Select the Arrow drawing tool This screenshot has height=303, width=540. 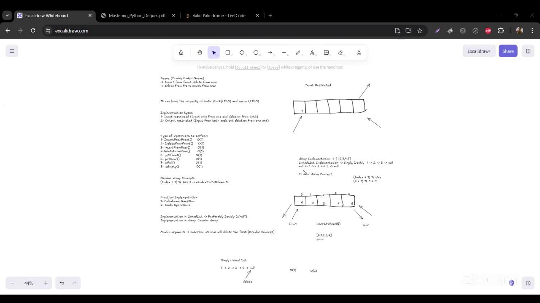click(x=270, y=53)
